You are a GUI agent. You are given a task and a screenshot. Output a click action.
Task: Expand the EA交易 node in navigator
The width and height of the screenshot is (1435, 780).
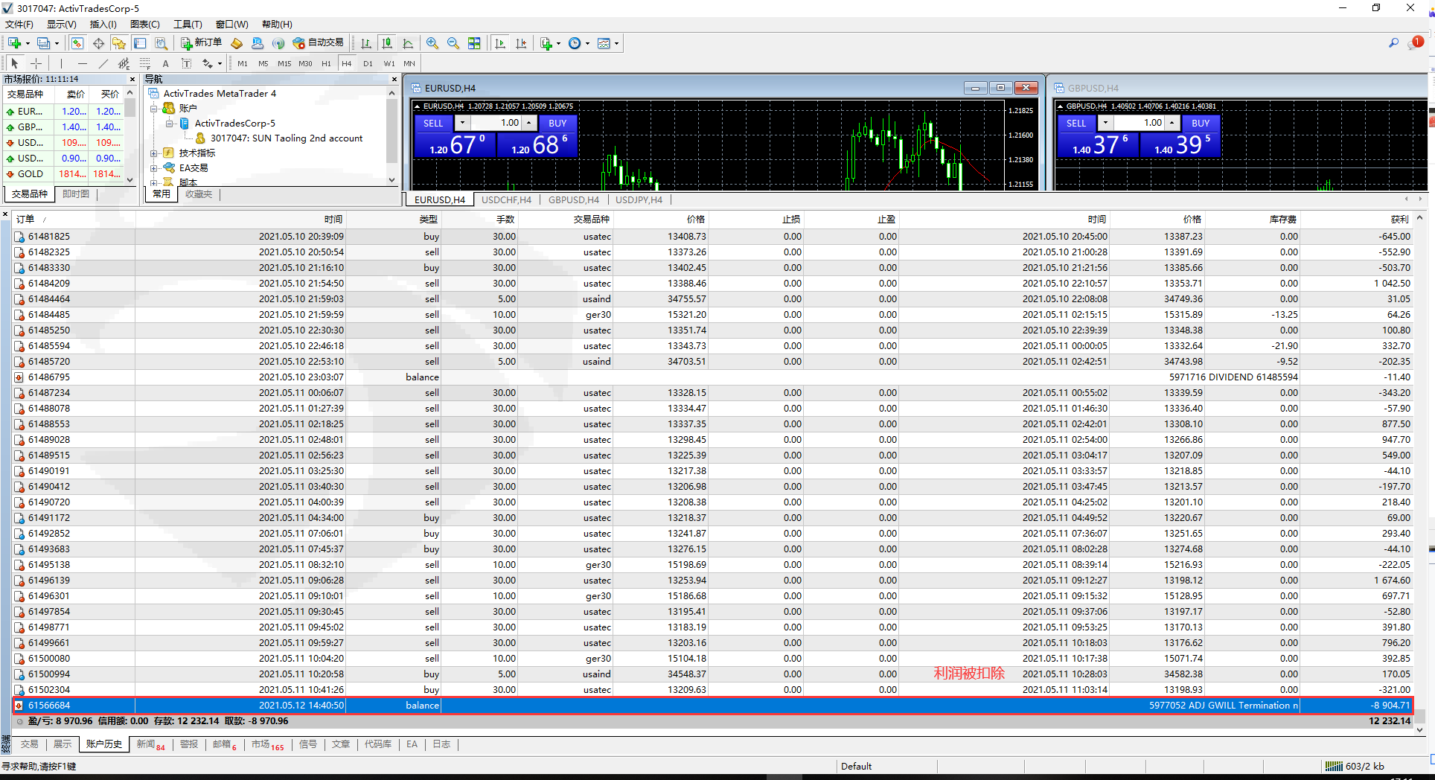pos(154,168)
